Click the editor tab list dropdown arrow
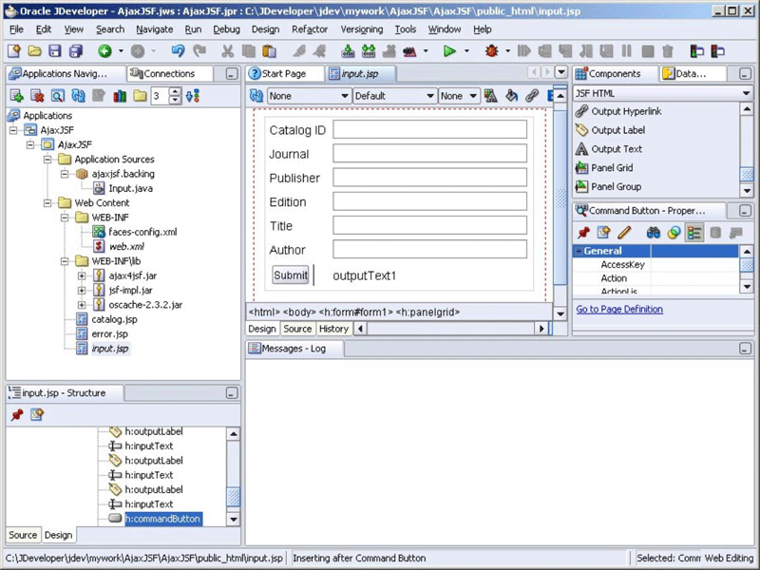Screen dimensions: 760x570 tap(561, 72)
